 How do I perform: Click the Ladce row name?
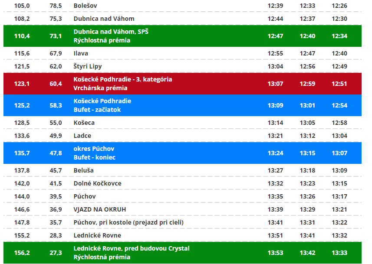(82, 136)
